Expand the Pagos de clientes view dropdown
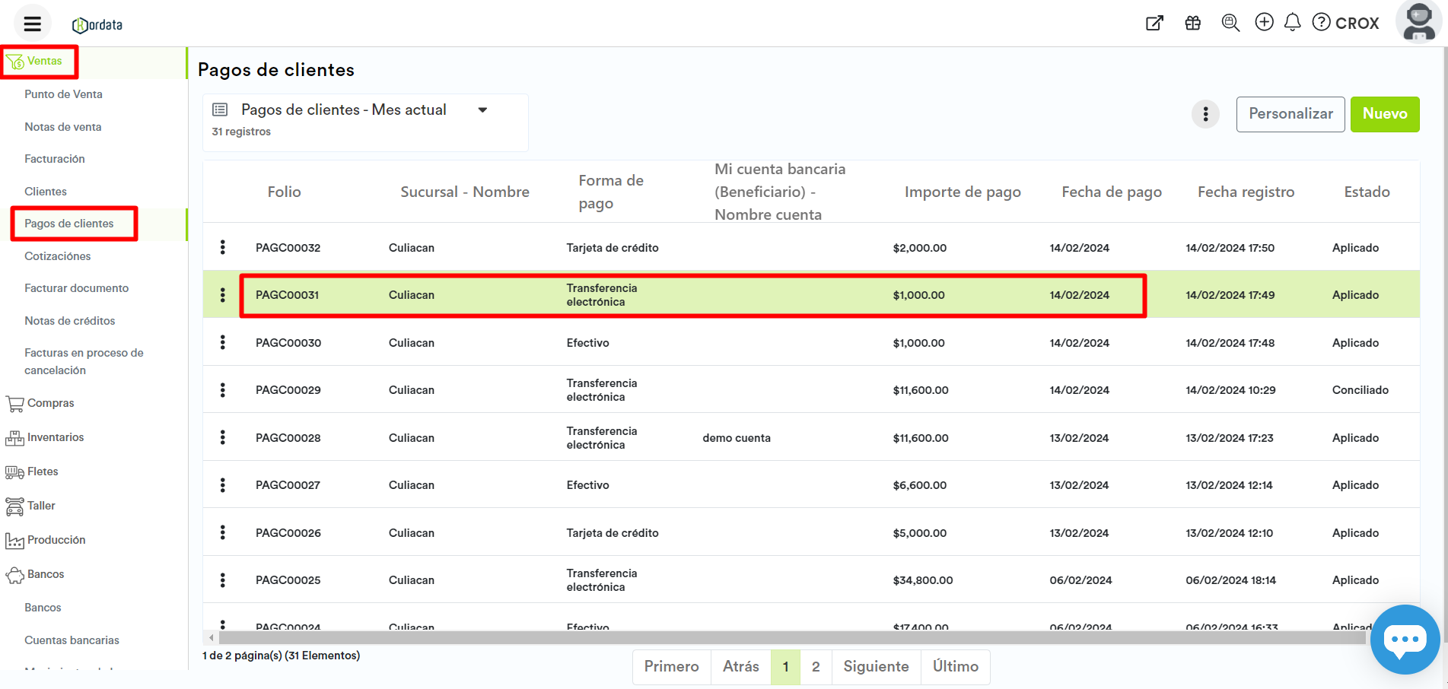 click(482, 110)
